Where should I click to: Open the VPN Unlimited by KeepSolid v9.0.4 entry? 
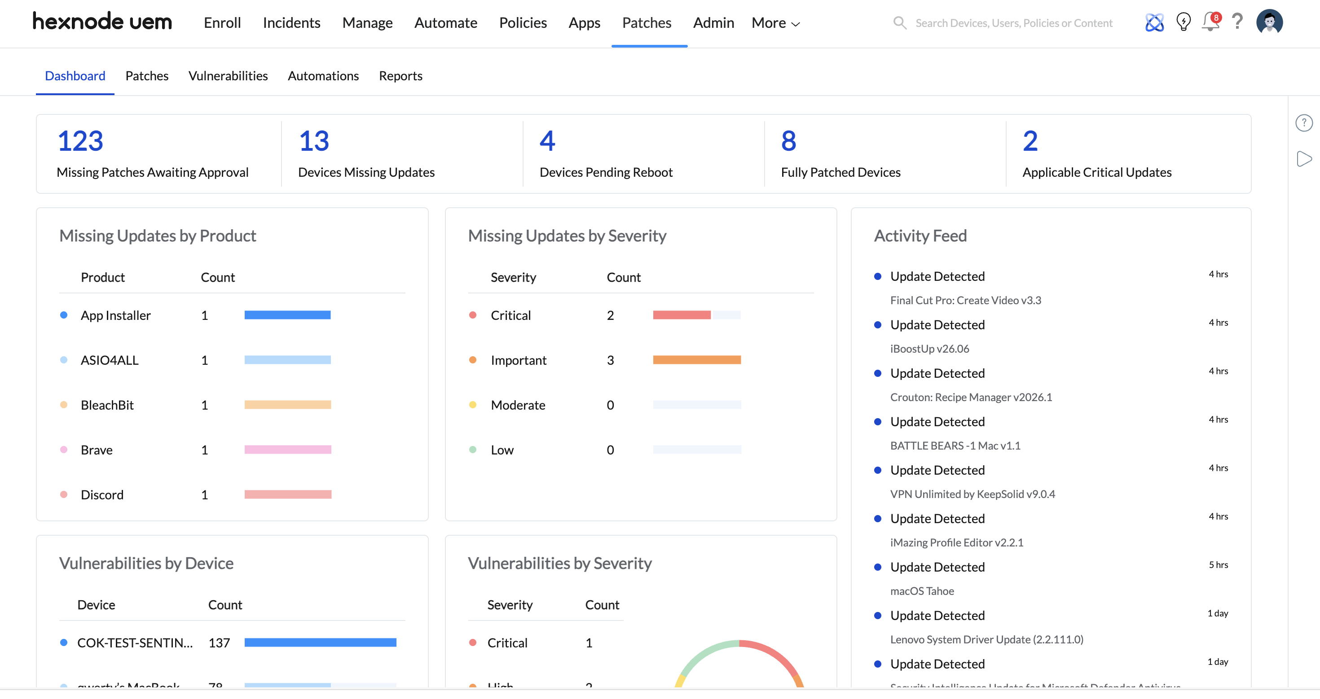click(x=972, y=494)
